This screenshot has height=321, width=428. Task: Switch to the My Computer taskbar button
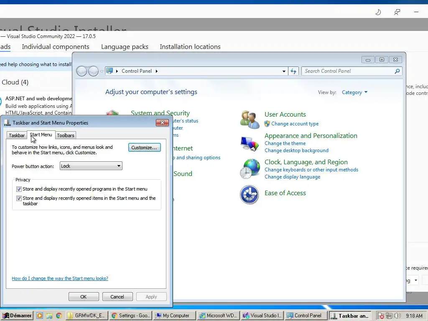175,316
